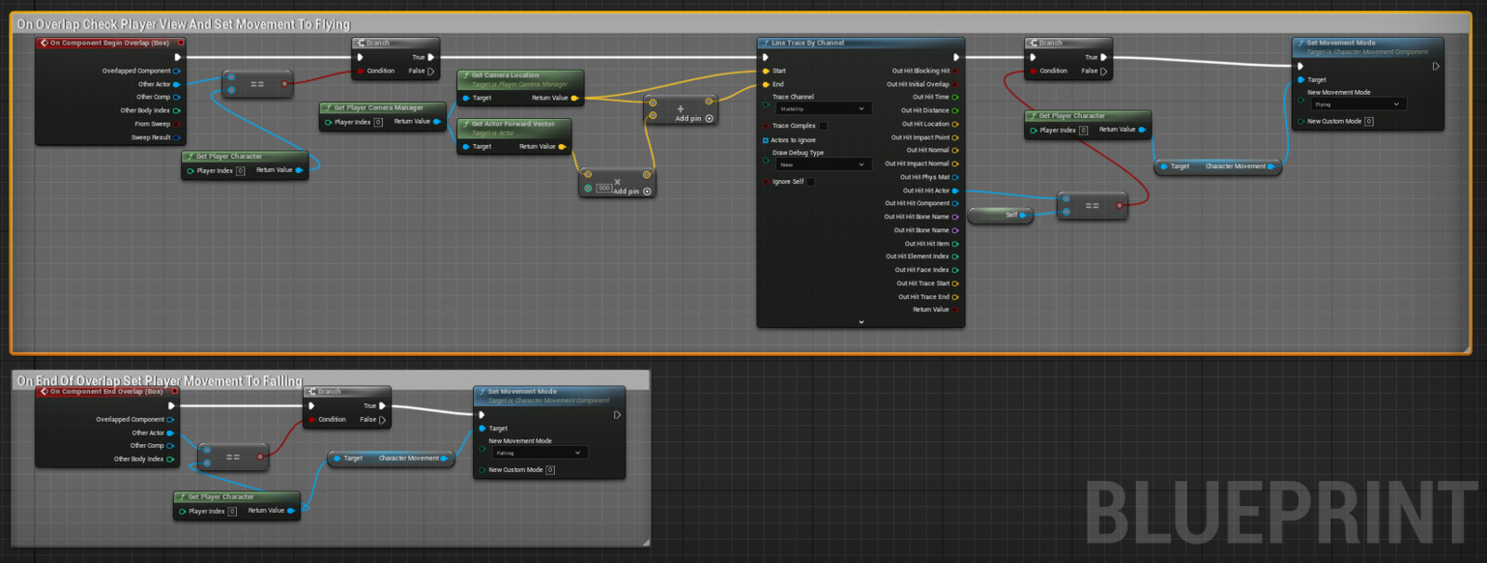Select the End pin on Line Trace By Channel
This screenshot has width=1487, height=563.
click(x=766, y=84)
